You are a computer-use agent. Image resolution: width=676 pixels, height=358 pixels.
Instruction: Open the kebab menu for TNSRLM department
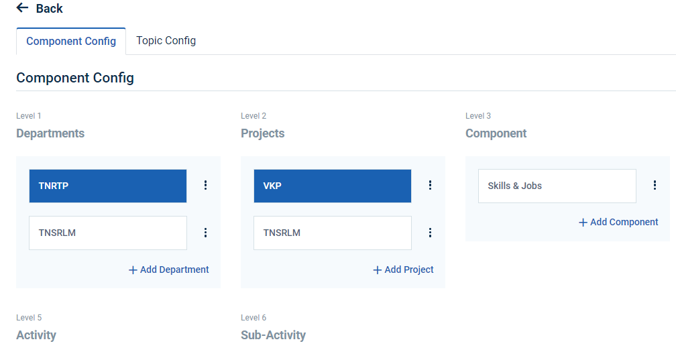click(205, 233)
